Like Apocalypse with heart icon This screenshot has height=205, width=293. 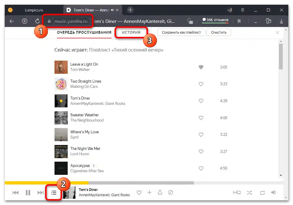tap(201, 168)
